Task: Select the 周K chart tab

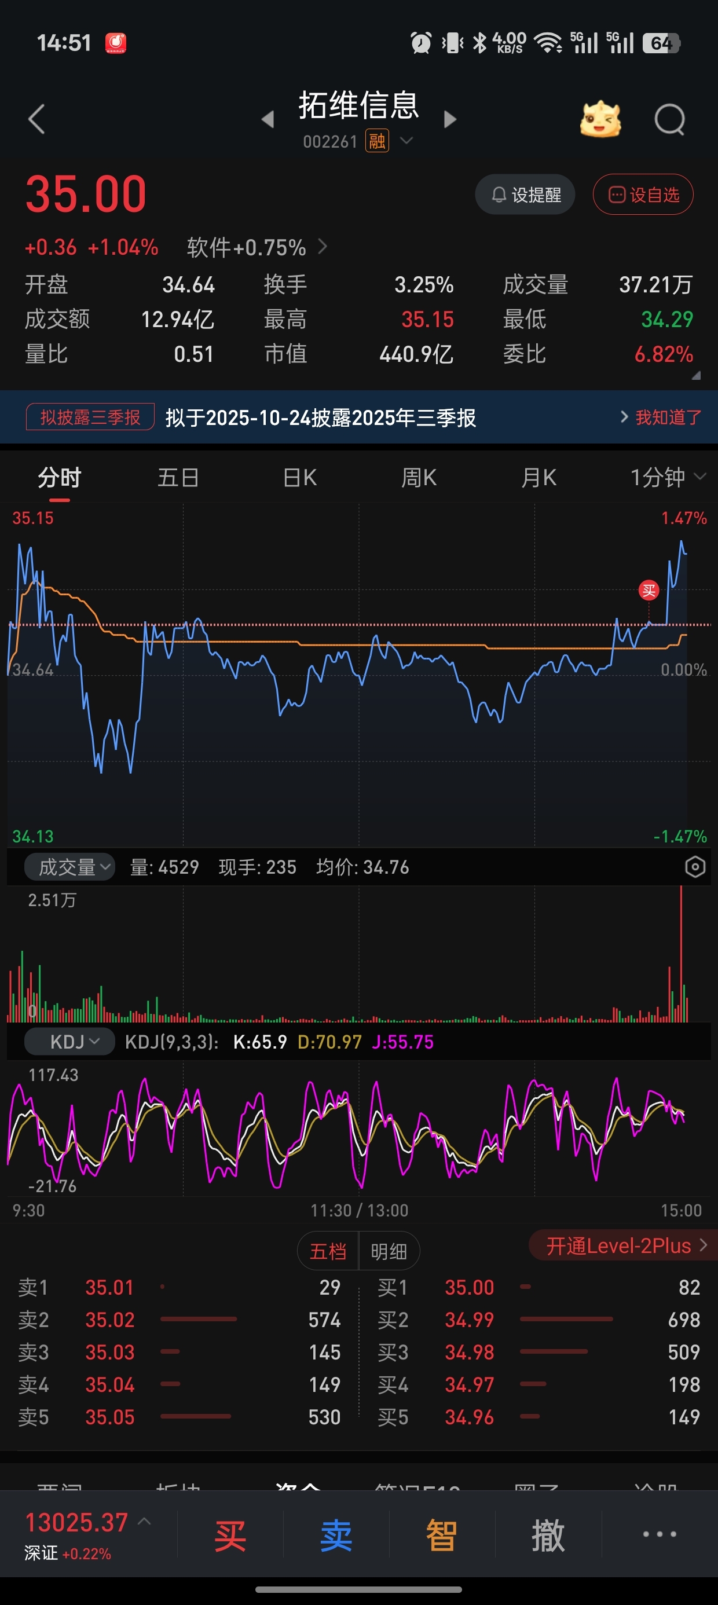Action: [x=419, y=478]
